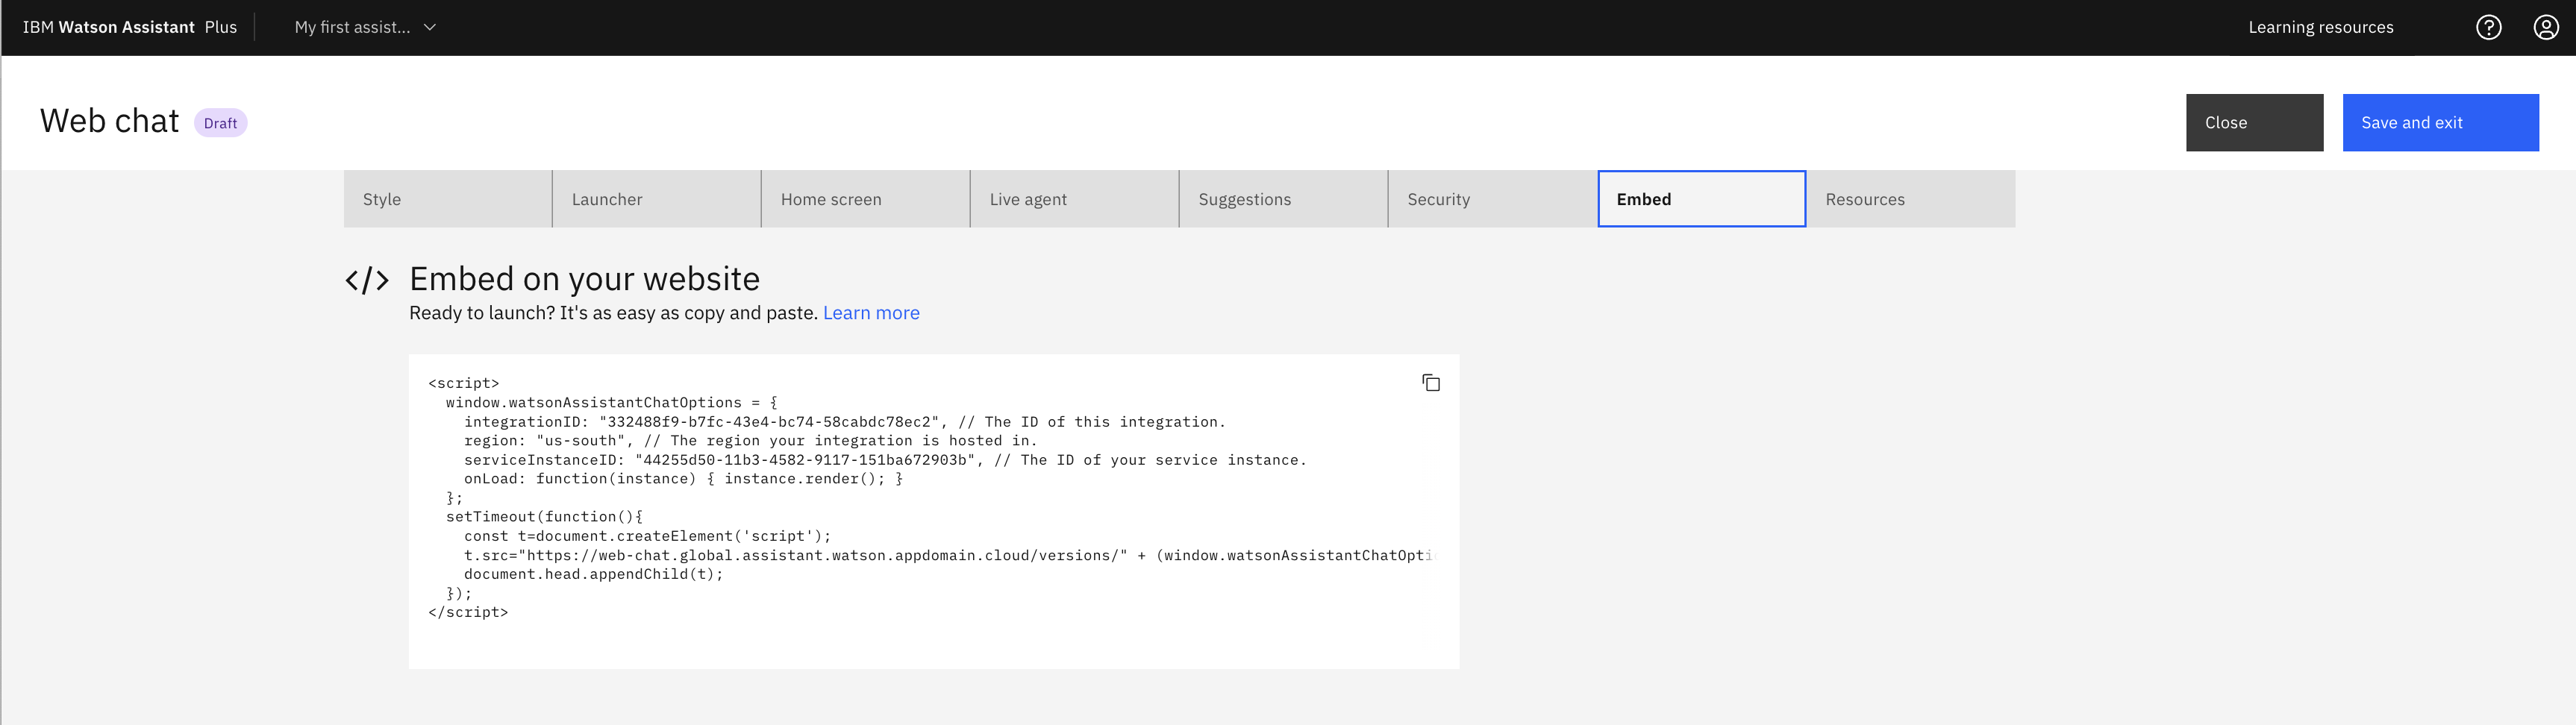Switch to the Suggestions tab
Viewport: 2576px width, 725px height.
1283,199
